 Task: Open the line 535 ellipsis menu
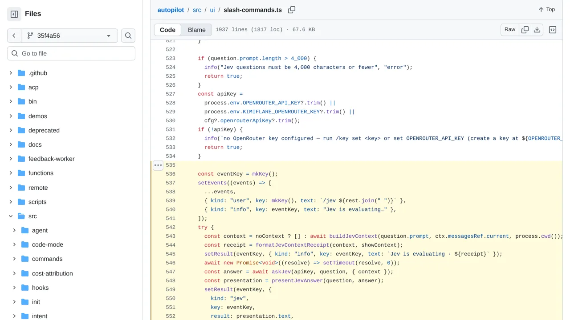pos(158,165)
